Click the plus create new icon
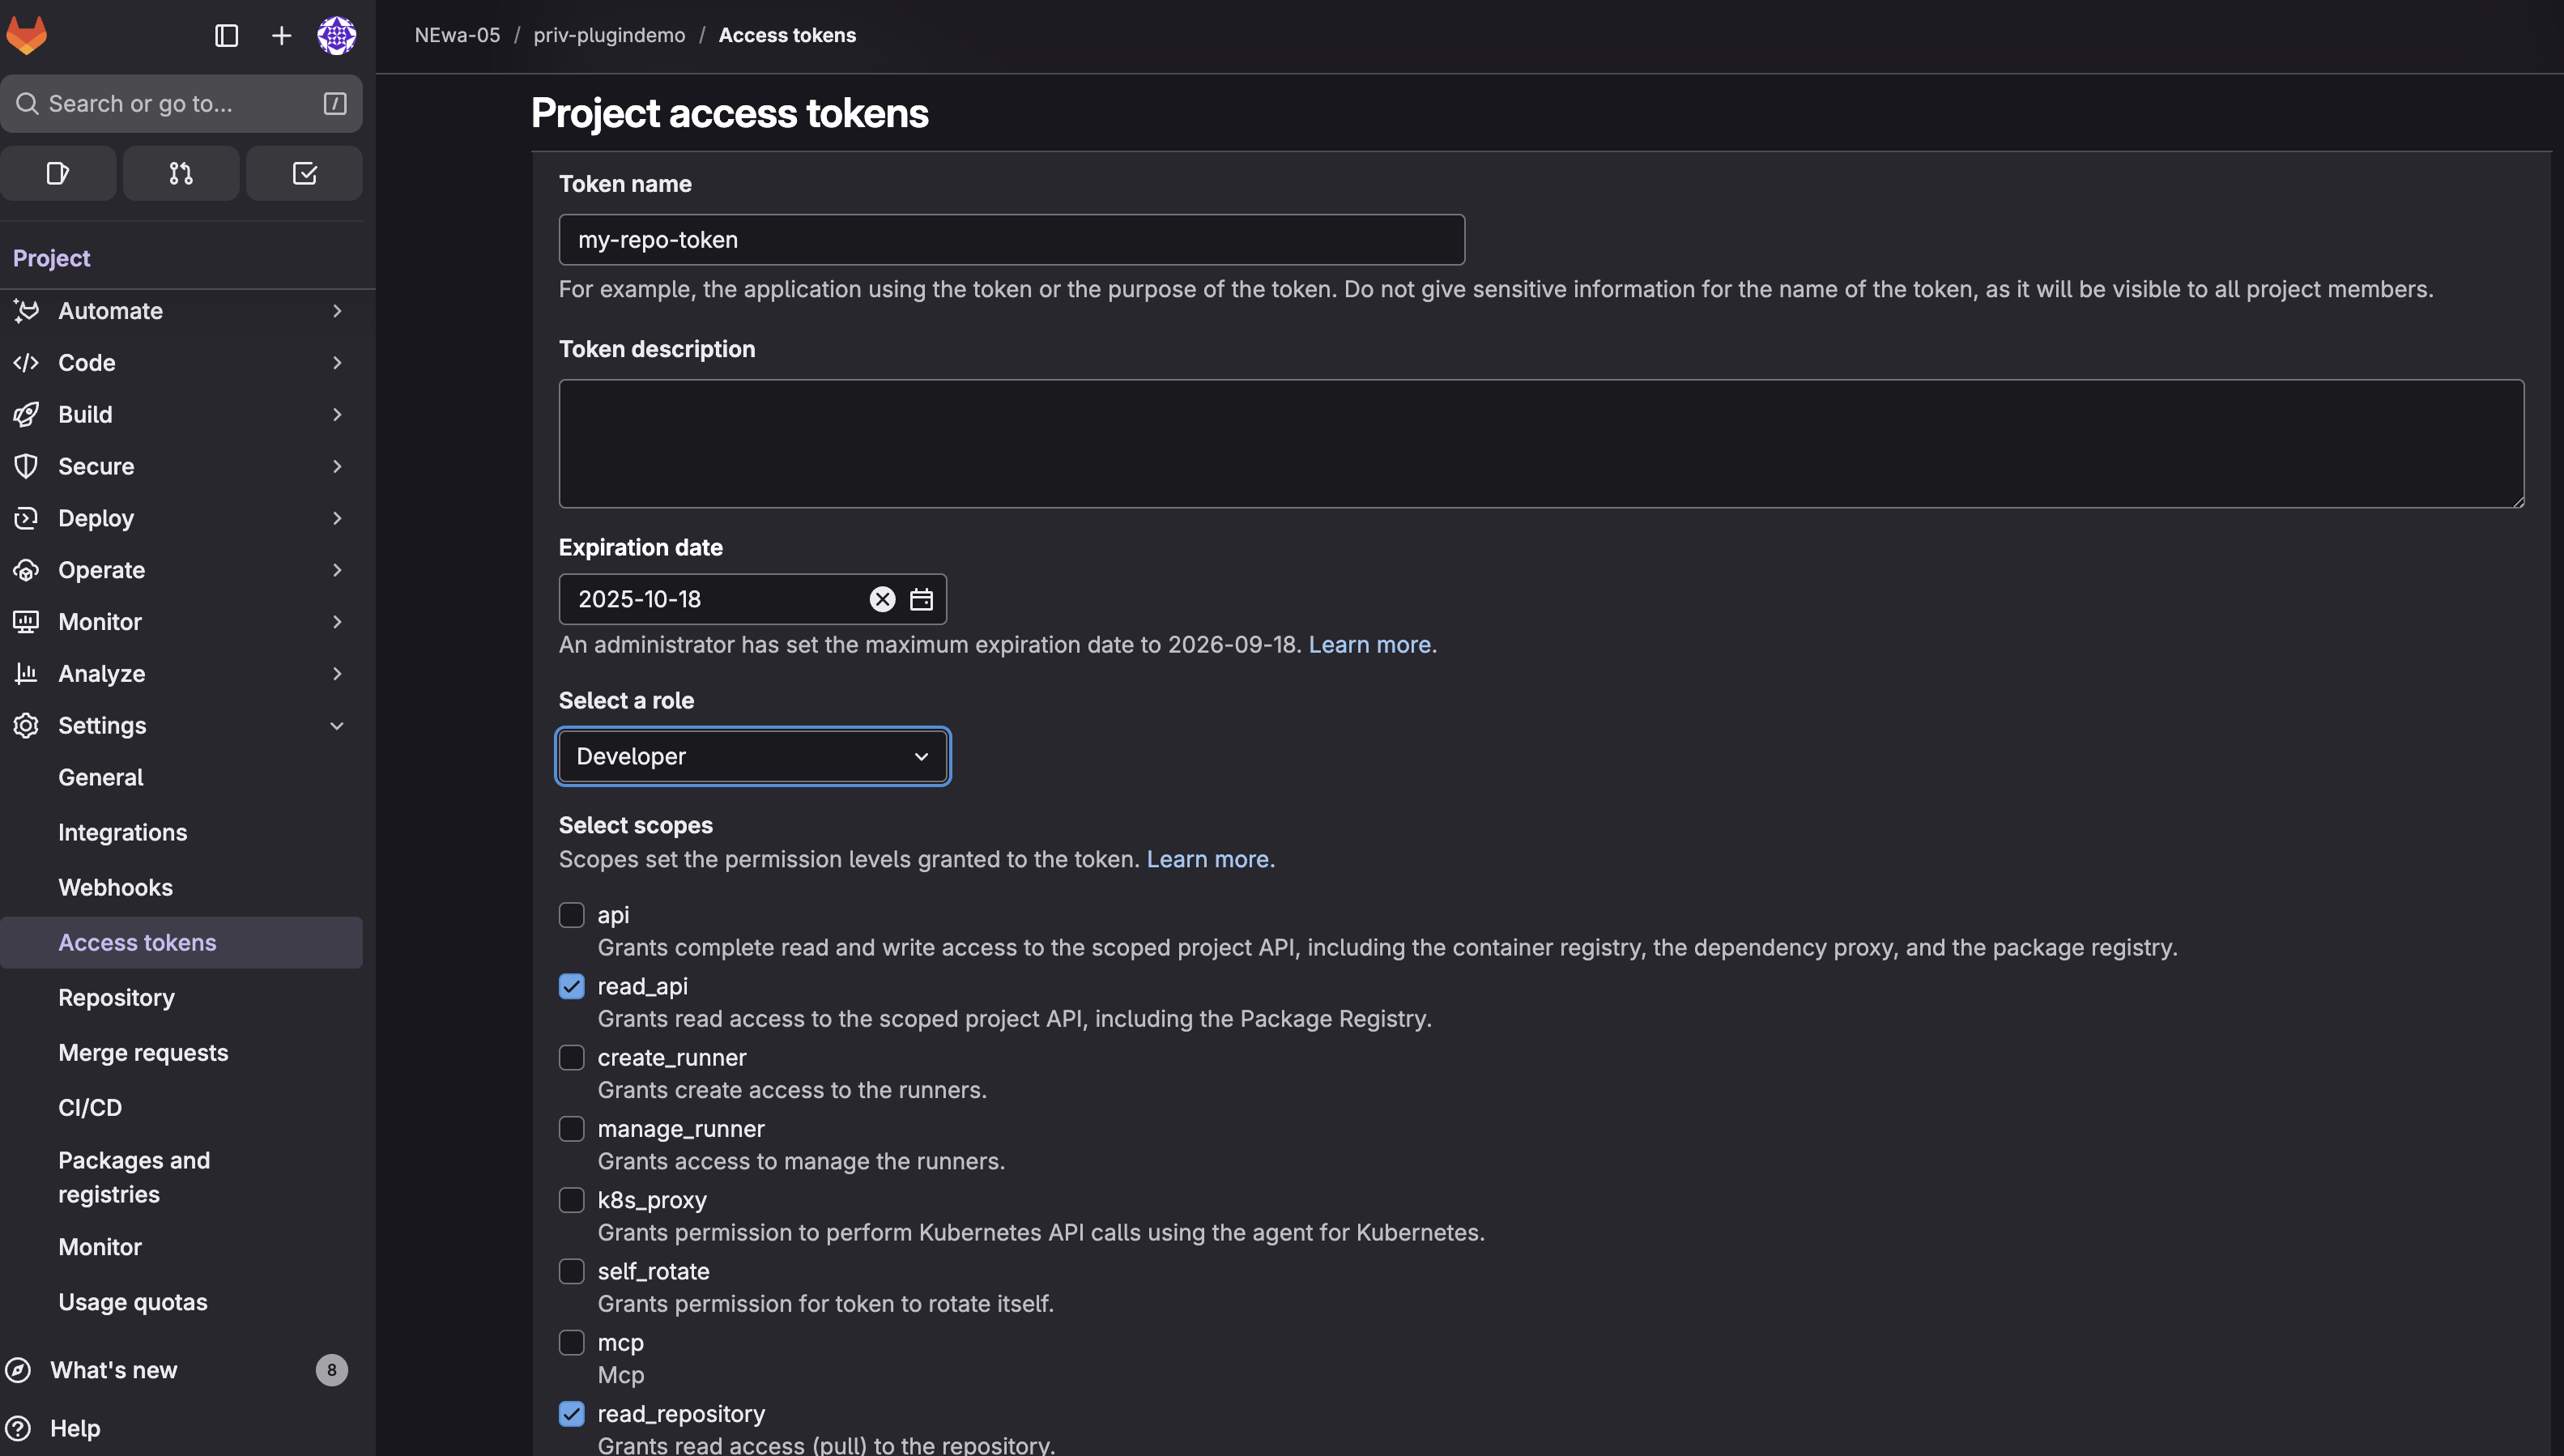 coord(282,36)
